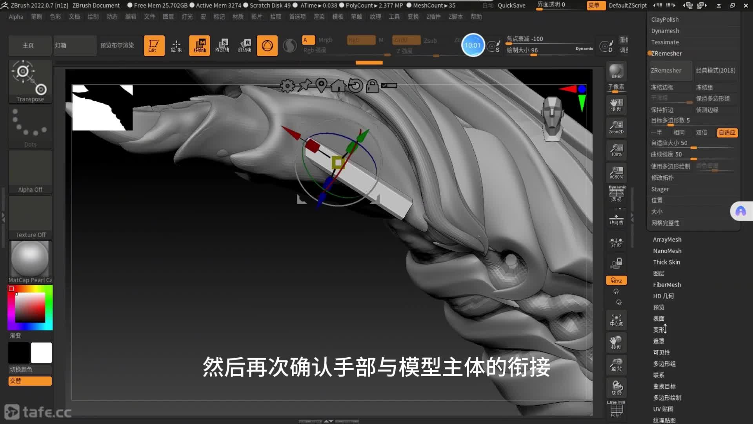
Task: Enable the 自适应 adaptive option
Action: tap(727, 132)
